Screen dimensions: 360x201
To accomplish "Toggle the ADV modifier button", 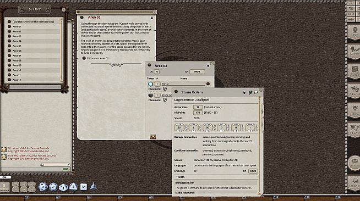I will click(15, 185).
